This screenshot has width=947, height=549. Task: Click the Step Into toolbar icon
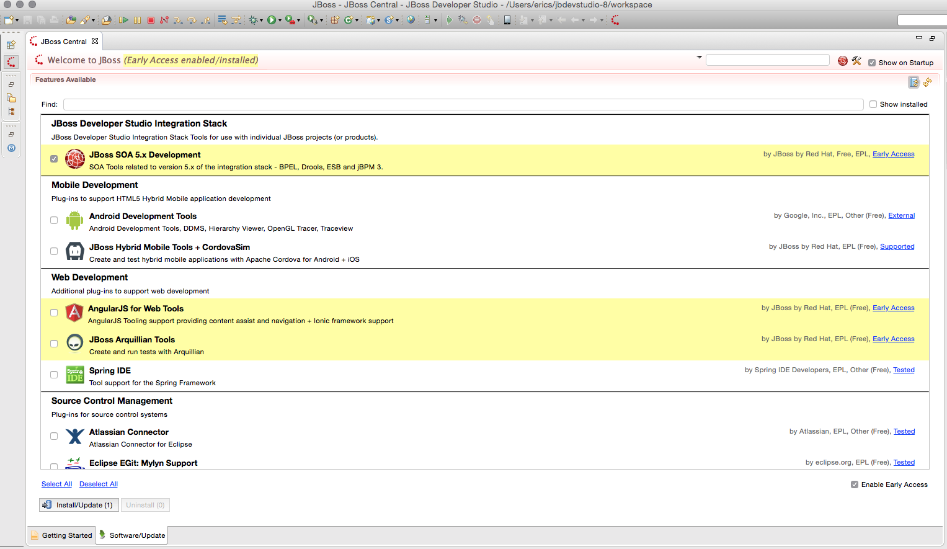pos(178,20)
